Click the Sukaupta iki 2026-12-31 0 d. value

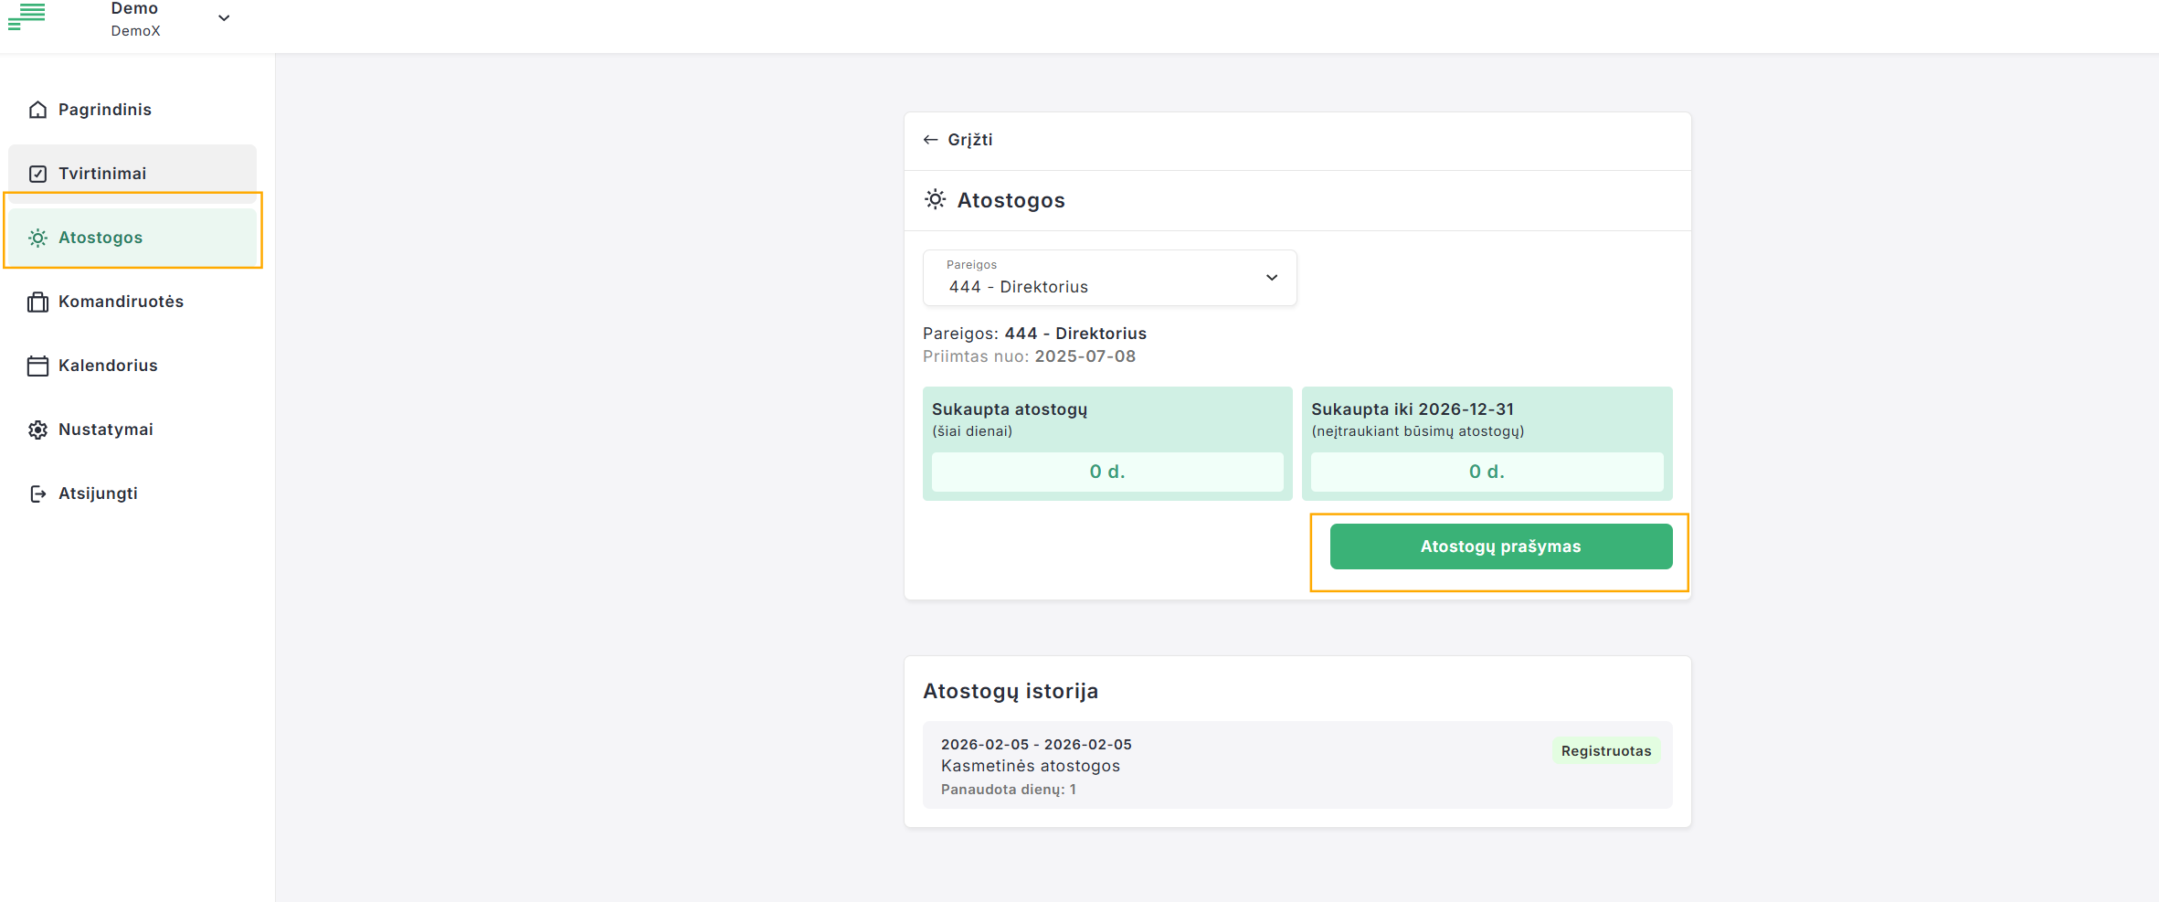tap(1487, 472)
